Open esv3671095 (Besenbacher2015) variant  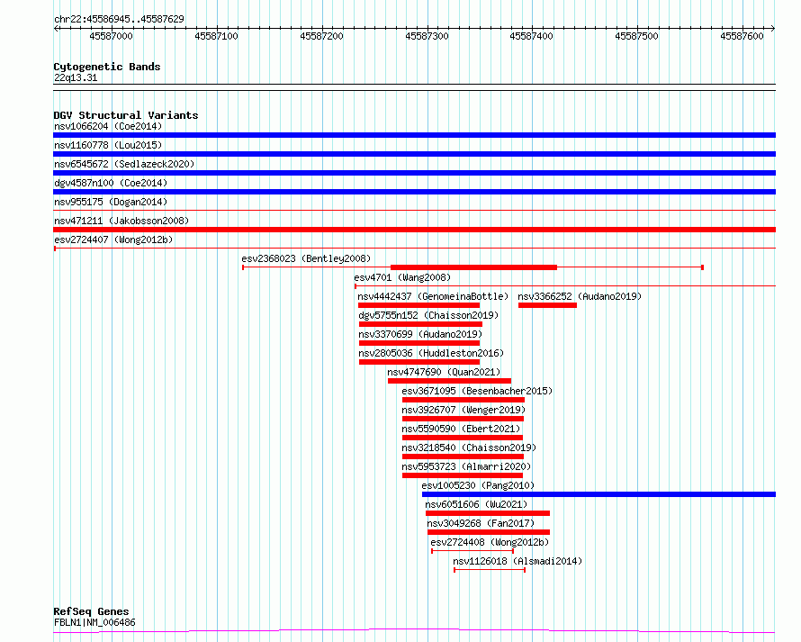click(477, 391)
